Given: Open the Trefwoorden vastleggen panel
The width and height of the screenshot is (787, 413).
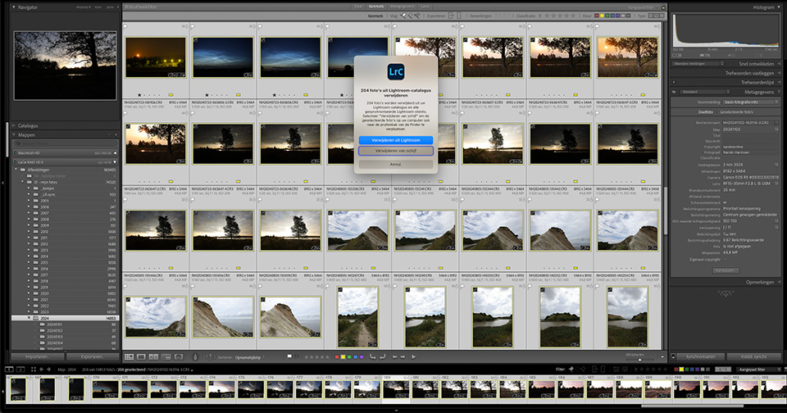Looking at the screenshot, I should [749, 73].
